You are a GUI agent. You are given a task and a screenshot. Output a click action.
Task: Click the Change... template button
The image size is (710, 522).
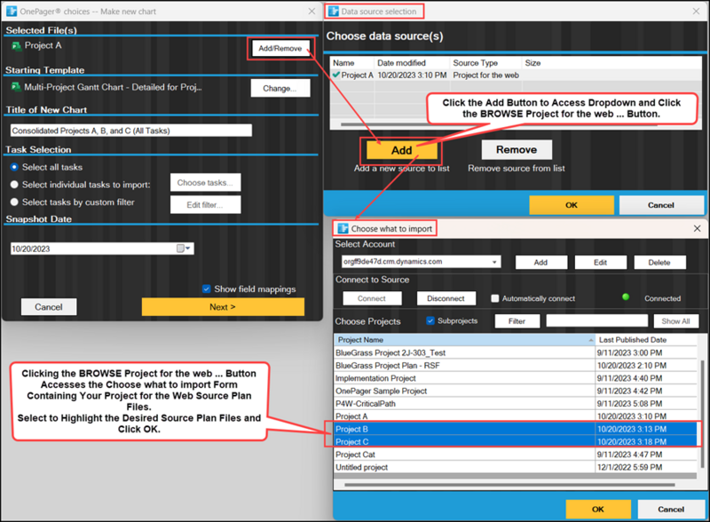pos(280,88)
